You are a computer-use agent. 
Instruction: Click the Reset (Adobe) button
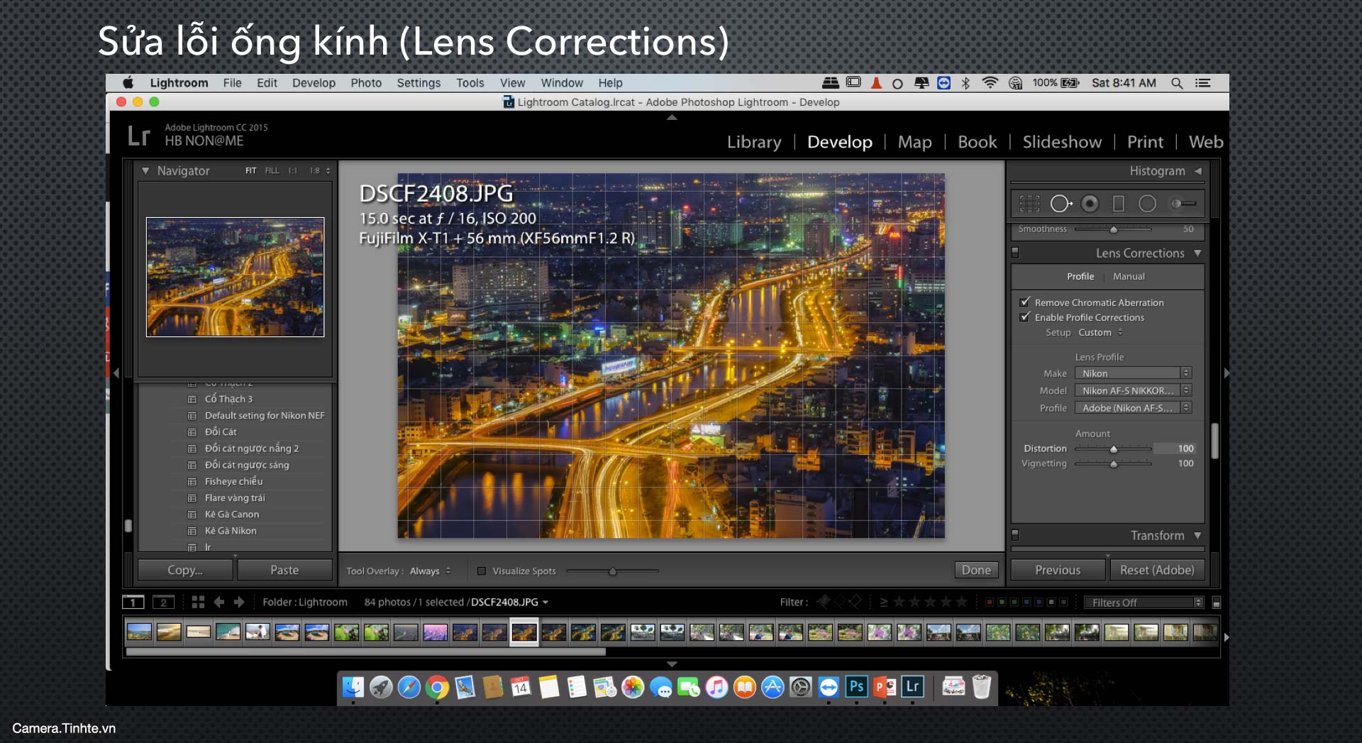click(1157, 570)
